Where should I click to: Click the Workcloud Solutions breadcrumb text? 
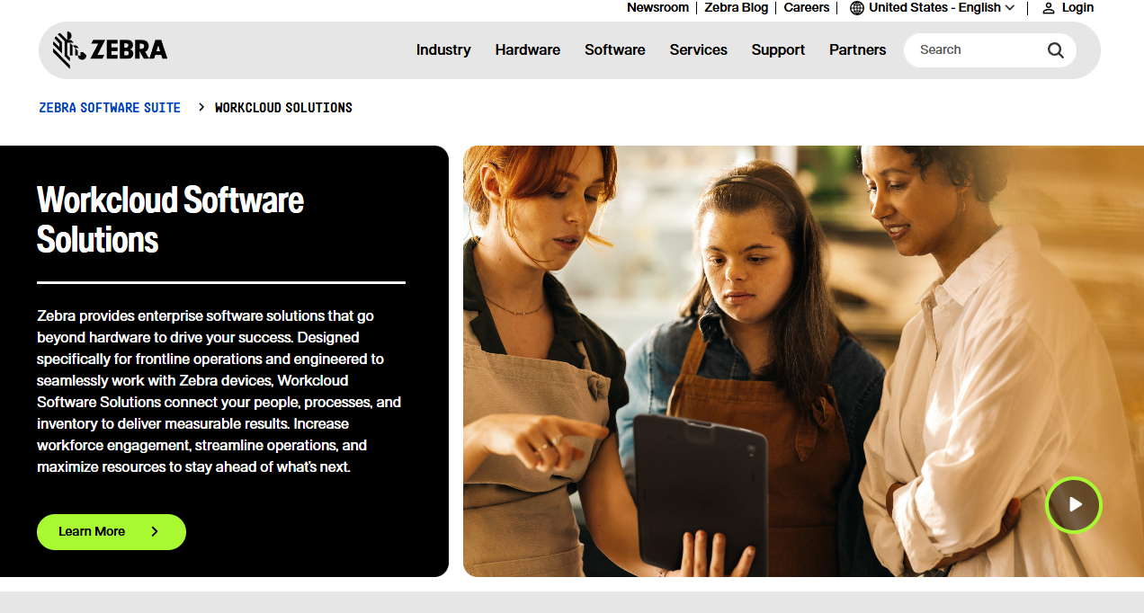coord(283,108)
